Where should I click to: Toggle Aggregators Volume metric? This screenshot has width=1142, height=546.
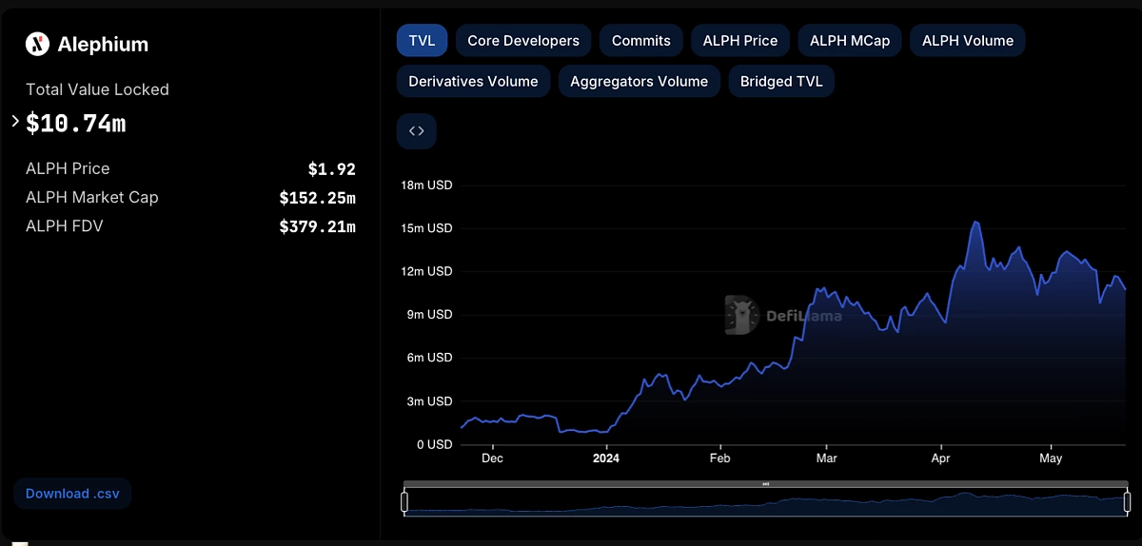tap(639, 81)
